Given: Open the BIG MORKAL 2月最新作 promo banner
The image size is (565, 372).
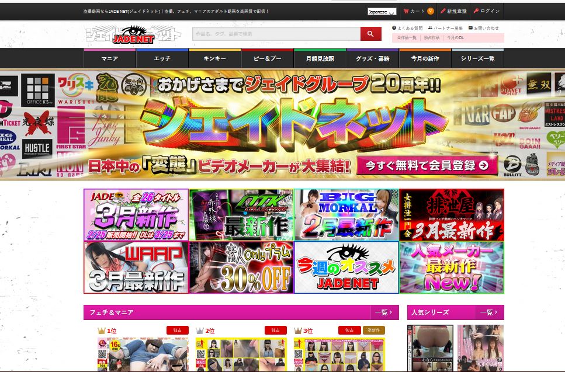Looking at the screenshot, I should pos(346,215).
